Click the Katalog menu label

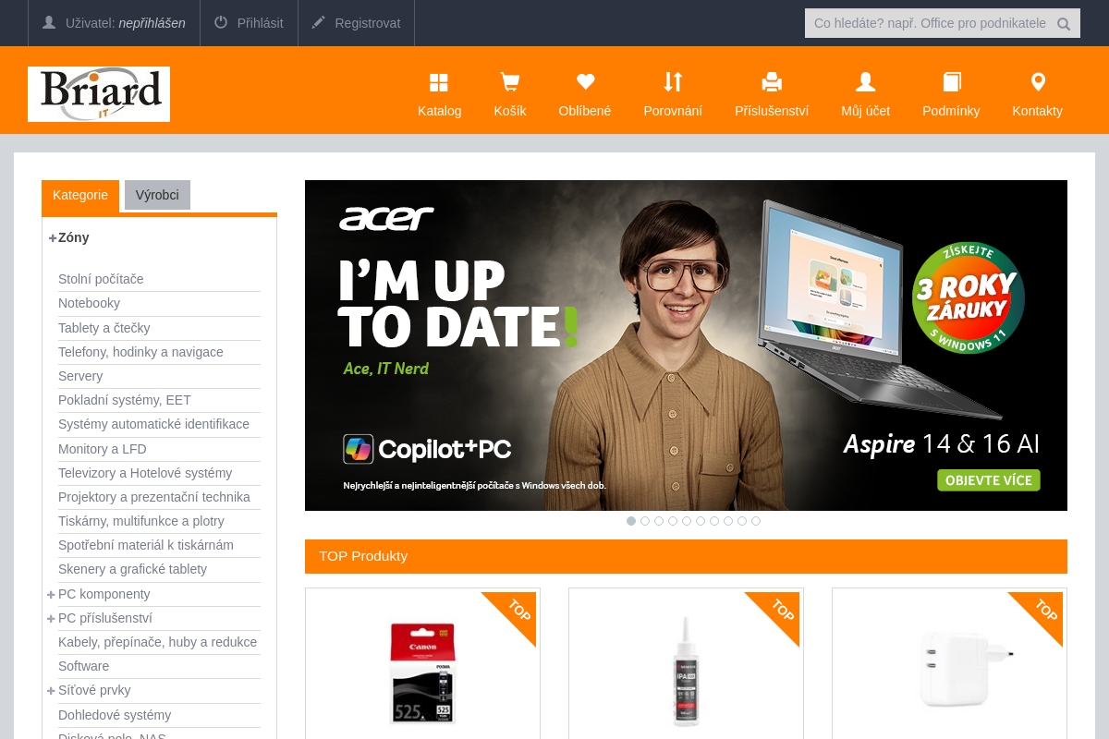click(x=439, y=111)
